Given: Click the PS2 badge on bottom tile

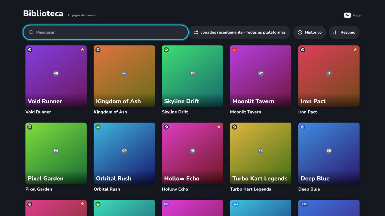Looking at the screenshot, I should pos(304,204).
